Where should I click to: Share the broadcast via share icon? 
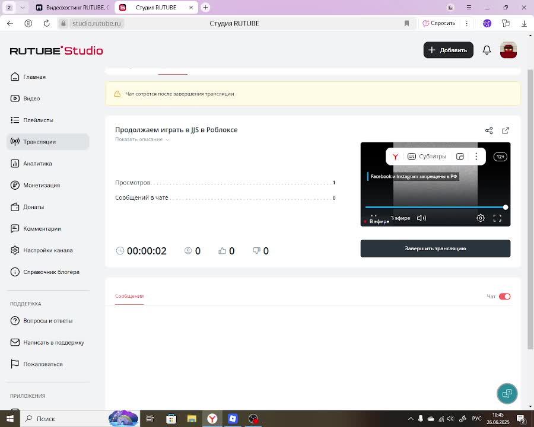click(x=489, y=130)
